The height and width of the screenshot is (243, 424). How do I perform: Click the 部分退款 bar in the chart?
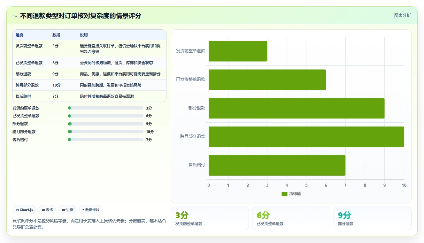297,108
